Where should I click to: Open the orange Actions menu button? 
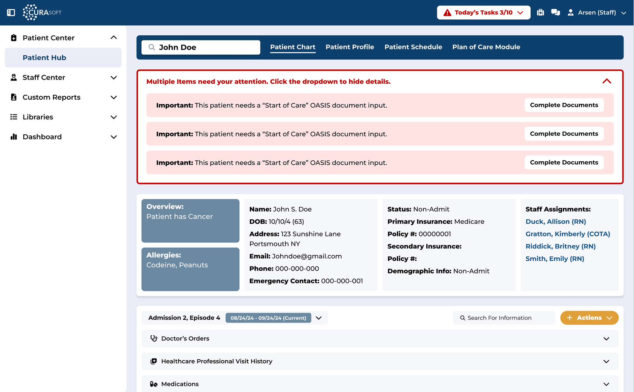coord(589,318)
